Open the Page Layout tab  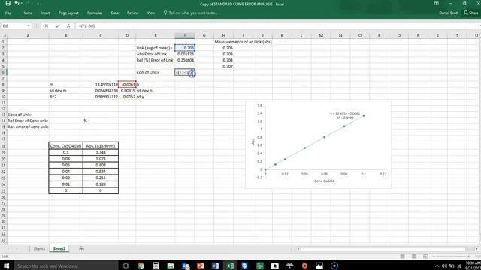click(x=68, y=13)
